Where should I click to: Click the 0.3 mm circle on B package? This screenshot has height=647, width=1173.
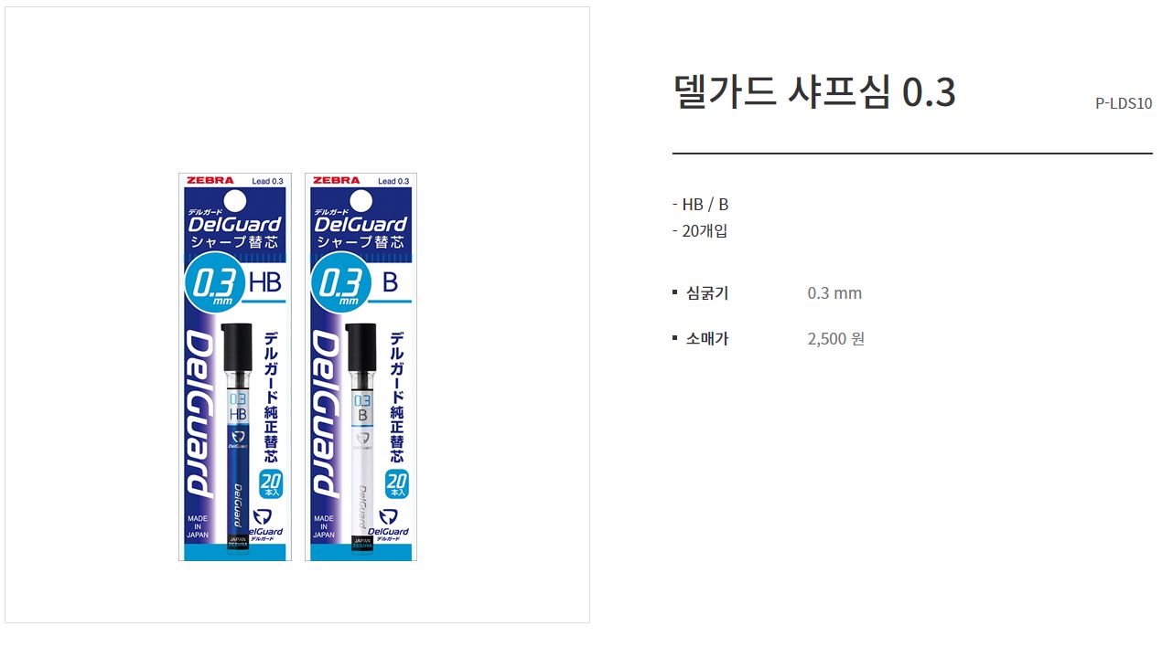339,283
